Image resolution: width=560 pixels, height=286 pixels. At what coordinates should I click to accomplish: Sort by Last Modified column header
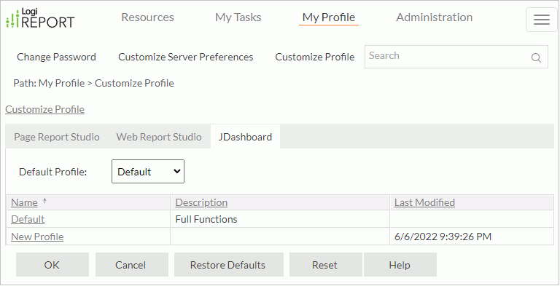[x=424, y=202]
